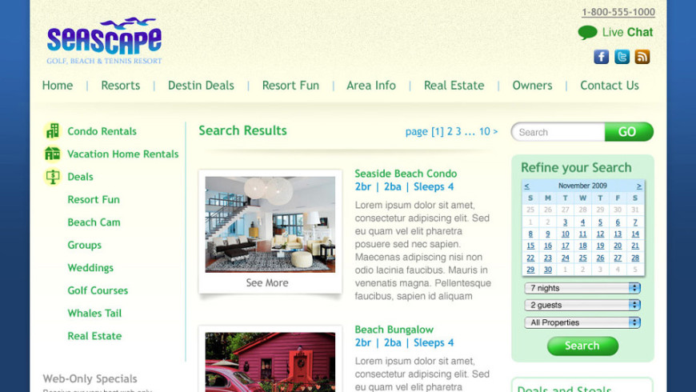Open Beach Cam in sidebar
Viewport: 696px width, 392px height.
(x=94, y=222)
